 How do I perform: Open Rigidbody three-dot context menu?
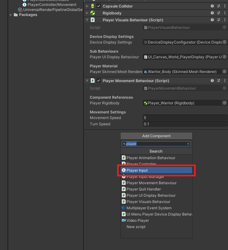225,13
